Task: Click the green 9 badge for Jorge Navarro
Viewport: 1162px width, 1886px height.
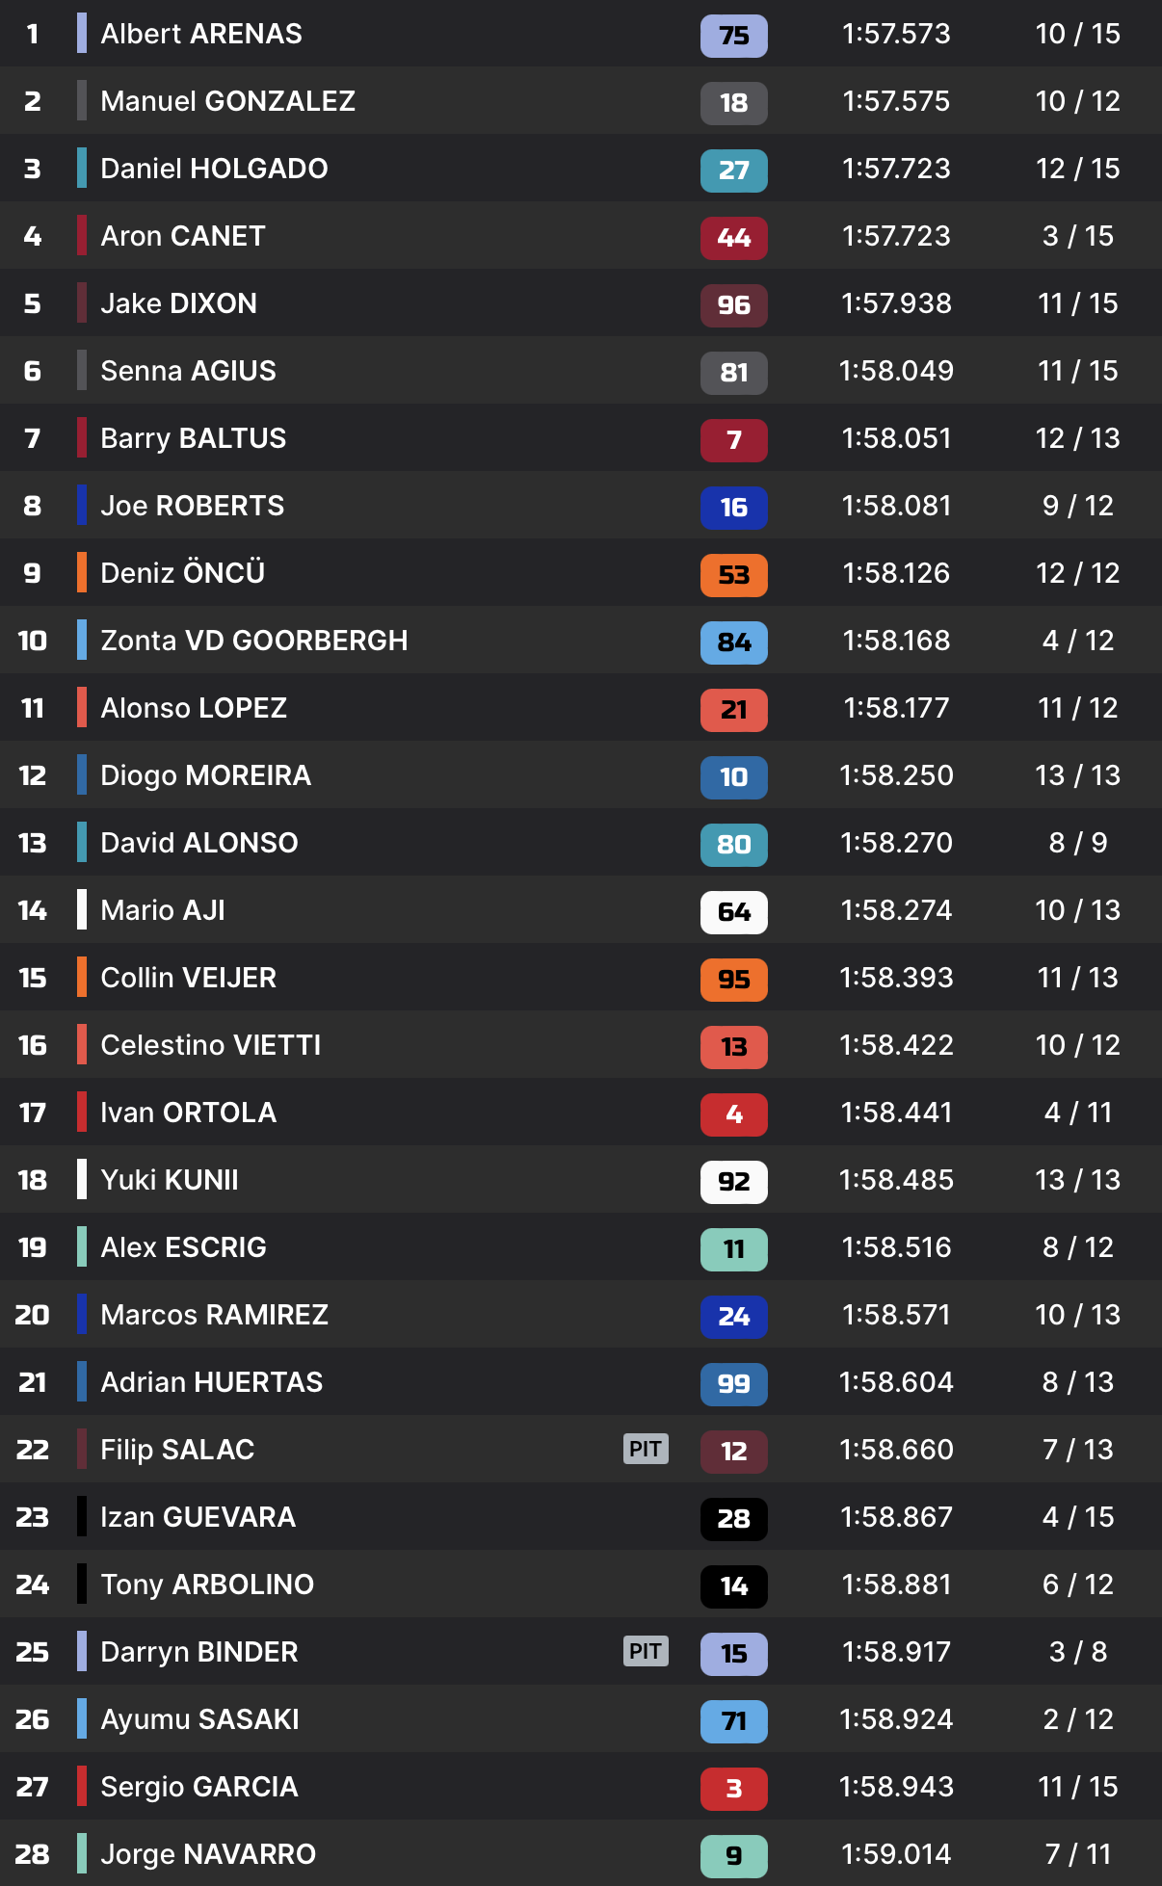Action: (x=733, y=1856)
